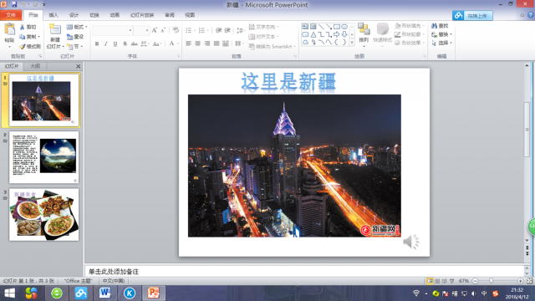
Task: Click the Cut scissors button
Action: point(28,27)
